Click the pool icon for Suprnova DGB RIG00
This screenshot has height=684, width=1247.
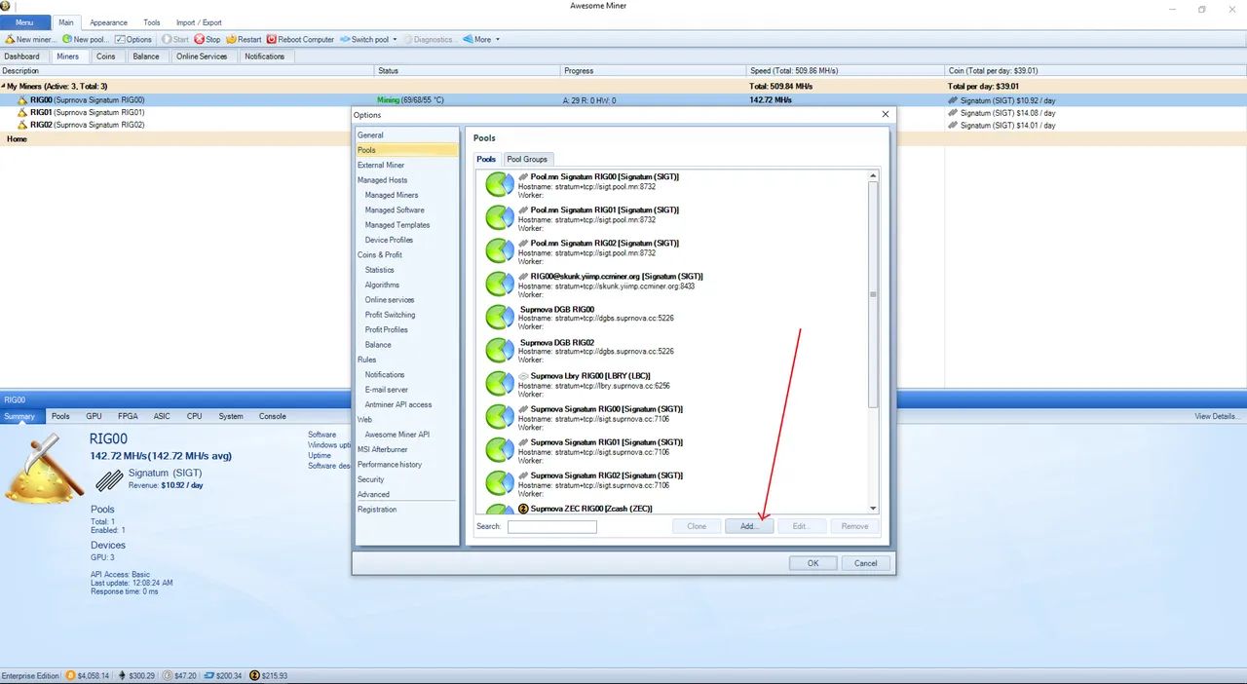[500, 318]
